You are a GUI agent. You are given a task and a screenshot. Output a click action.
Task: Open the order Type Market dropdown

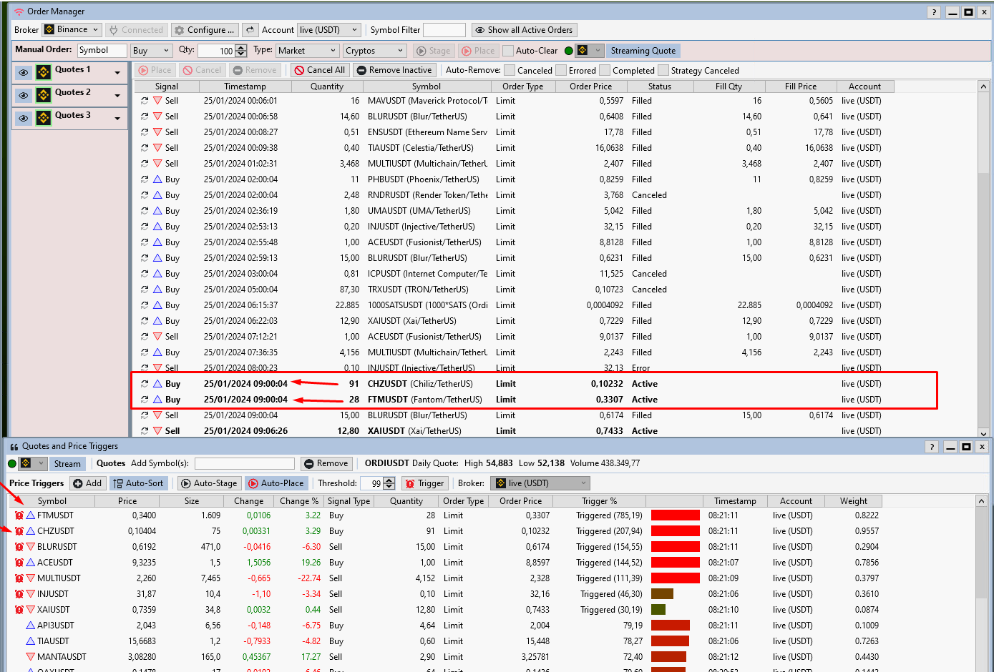(307, 51)
